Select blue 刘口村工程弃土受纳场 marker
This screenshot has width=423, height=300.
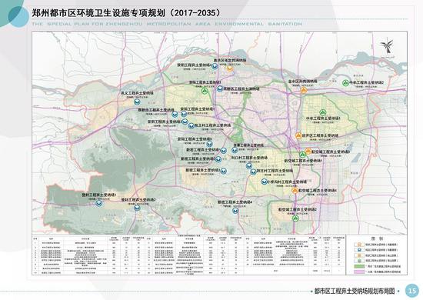tap(248, 166)
